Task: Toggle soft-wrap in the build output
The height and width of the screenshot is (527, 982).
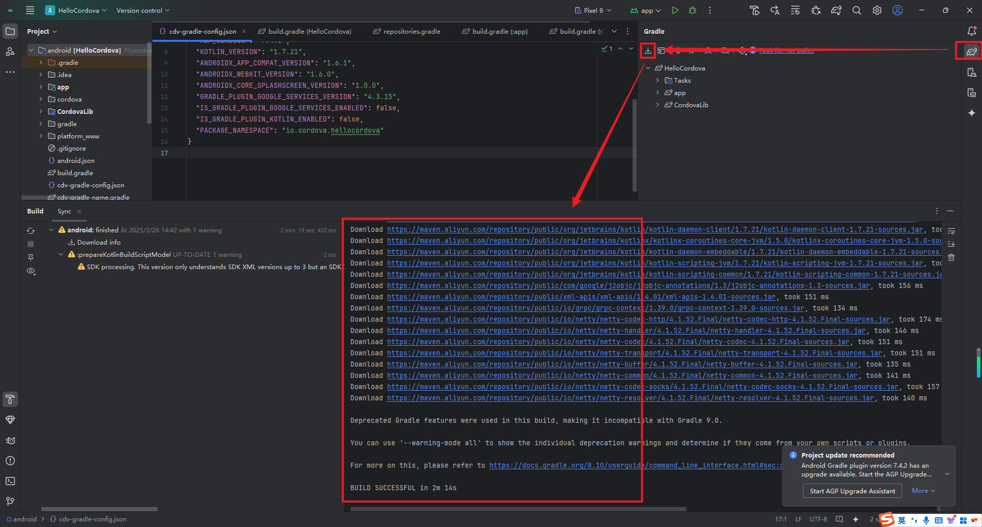Action: (x=951, y=231)
